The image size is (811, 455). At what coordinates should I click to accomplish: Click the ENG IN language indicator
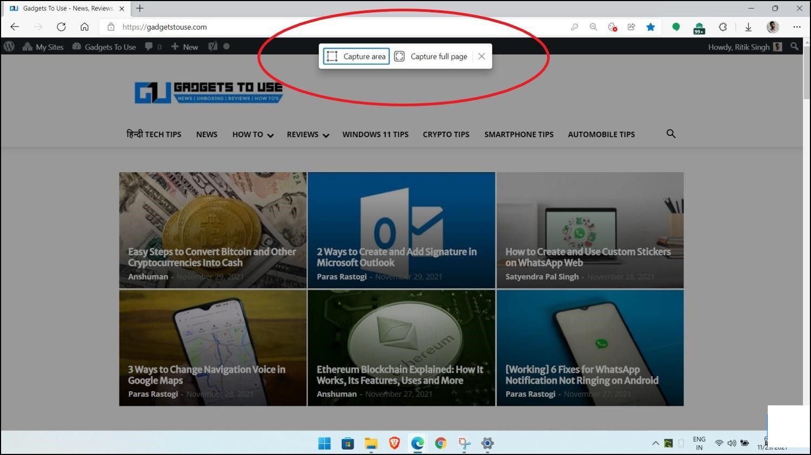pyautogui.click(x=699, y=443)
